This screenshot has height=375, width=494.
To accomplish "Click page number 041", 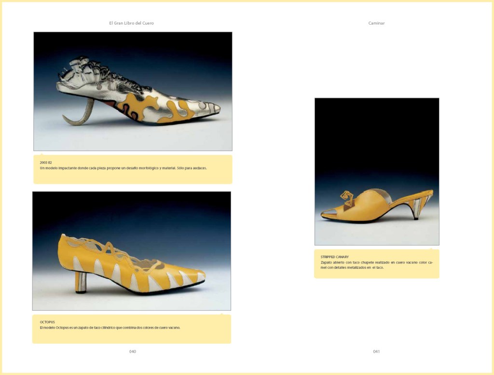I will click(x=376, y=351).
